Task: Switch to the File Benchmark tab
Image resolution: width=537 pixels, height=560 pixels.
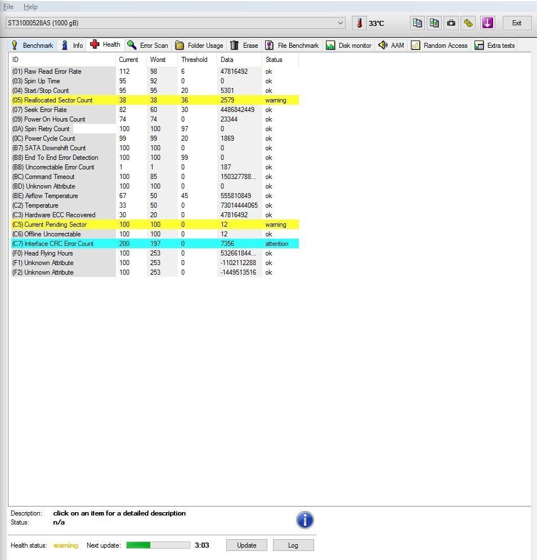Action: pyautogui.click(x=292, y=46)
